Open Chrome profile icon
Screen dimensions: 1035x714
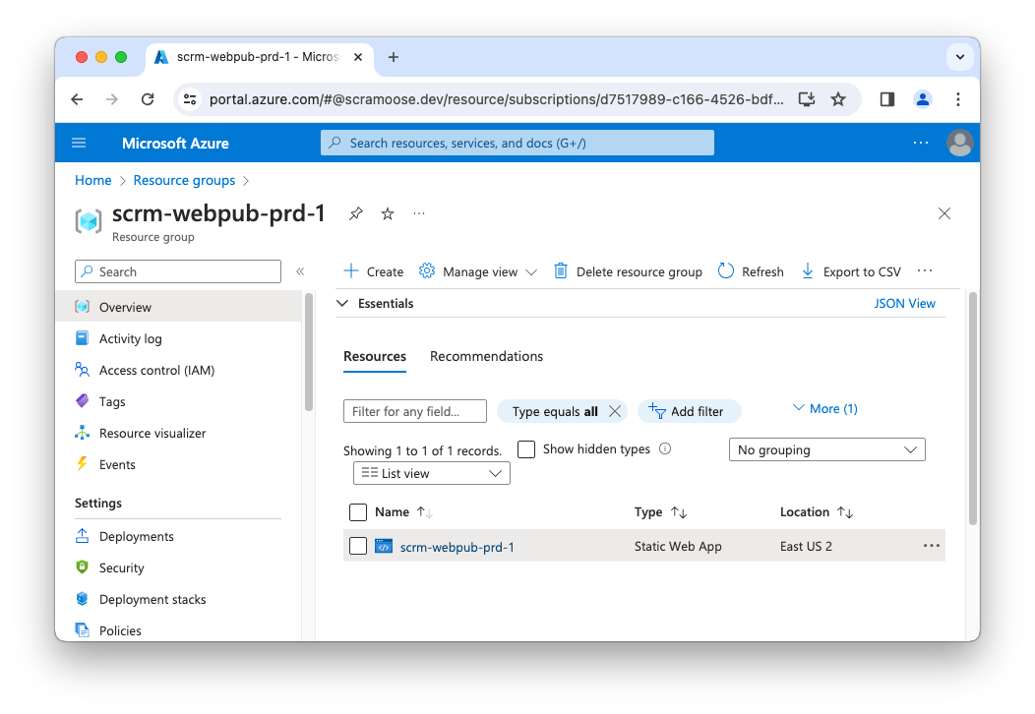click(x=923, y=99)
